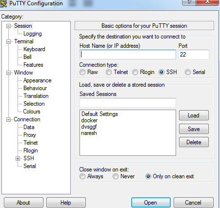Image resolution: width=220 pixels, height=208 pixels.
Task: Open the Telnet category in the tree
Action: coord(31,143)
